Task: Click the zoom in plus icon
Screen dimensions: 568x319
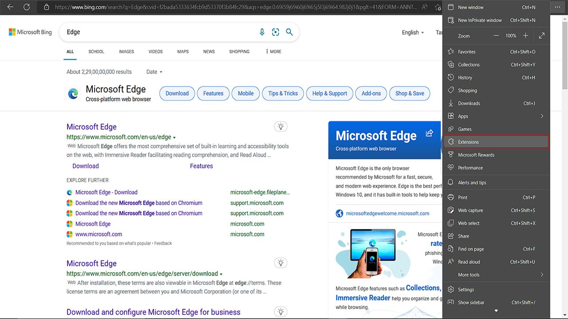Action: click(x=525, y=35)
